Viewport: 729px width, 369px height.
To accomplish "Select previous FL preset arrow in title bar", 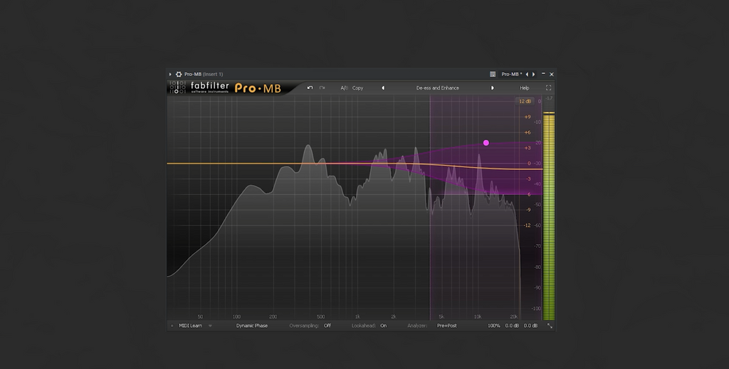I will pyautogui.click(x=527, y=74).
